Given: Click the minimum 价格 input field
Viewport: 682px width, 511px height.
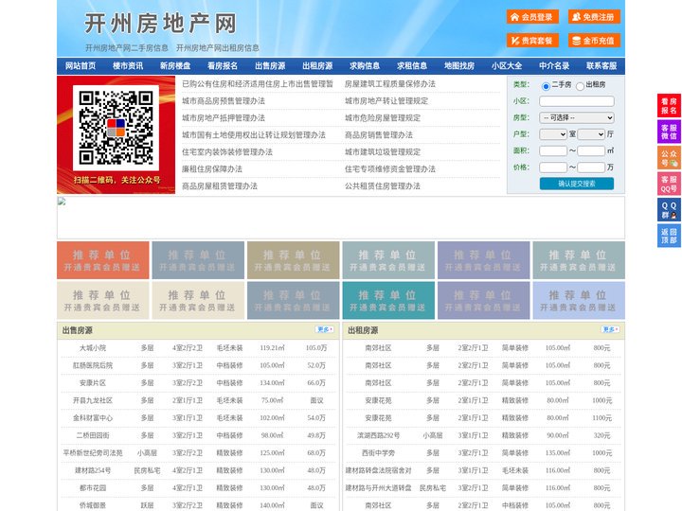Looking at the screenshot, I should 553,167.
